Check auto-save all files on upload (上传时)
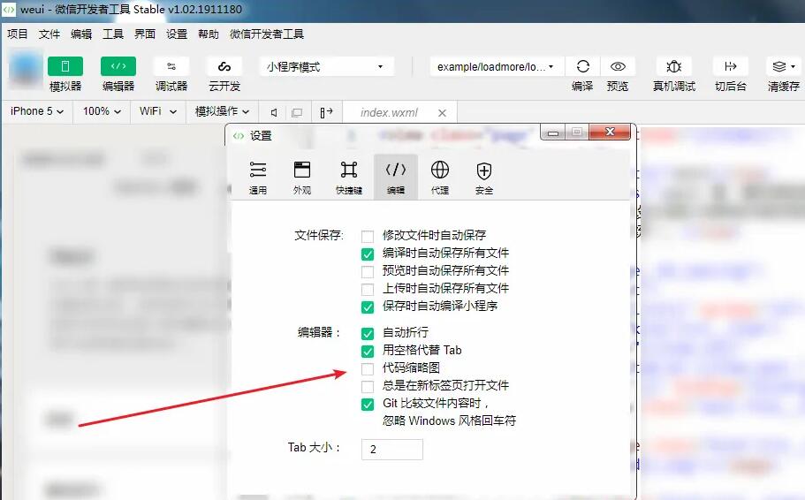Viewport: 805px width, 500px height. click(x=368, y=289)
